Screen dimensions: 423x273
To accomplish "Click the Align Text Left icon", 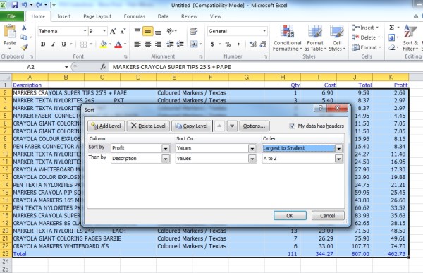I will [137, 44].
